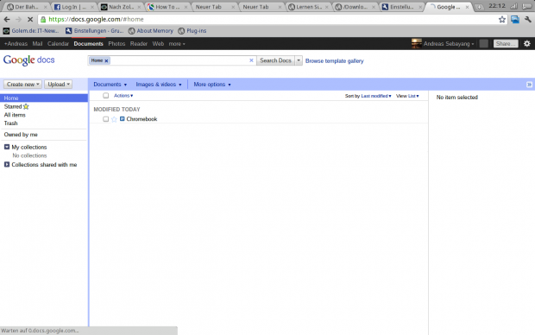Click the Google docs logo
Viewport: 535px width, 335px height.
point(29,60)
